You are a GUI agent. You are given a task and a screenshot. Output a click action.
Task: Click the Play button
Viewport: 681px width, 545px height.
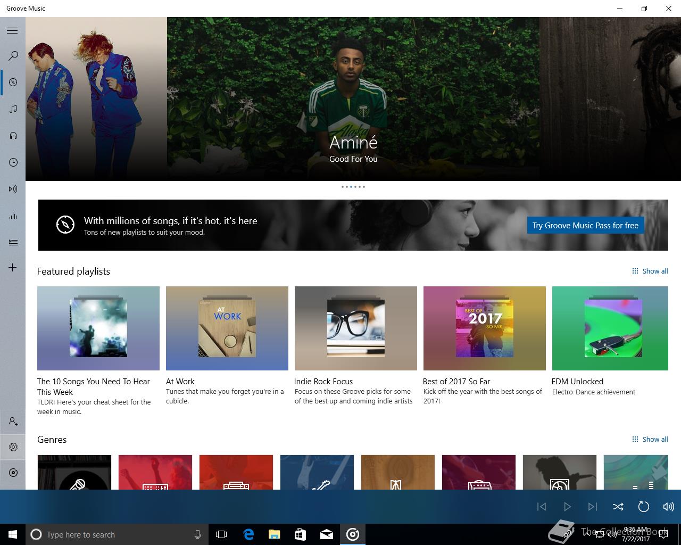pyautogui.click(x=567, y=507)
